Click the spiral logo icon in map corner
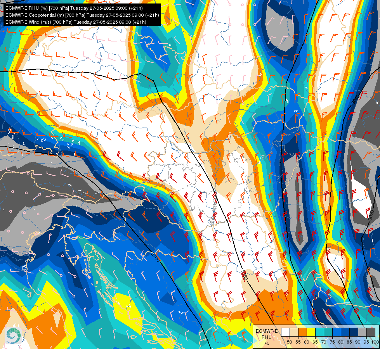The height and width of the screenshot is (349, 380). click(x=13, y=335)
